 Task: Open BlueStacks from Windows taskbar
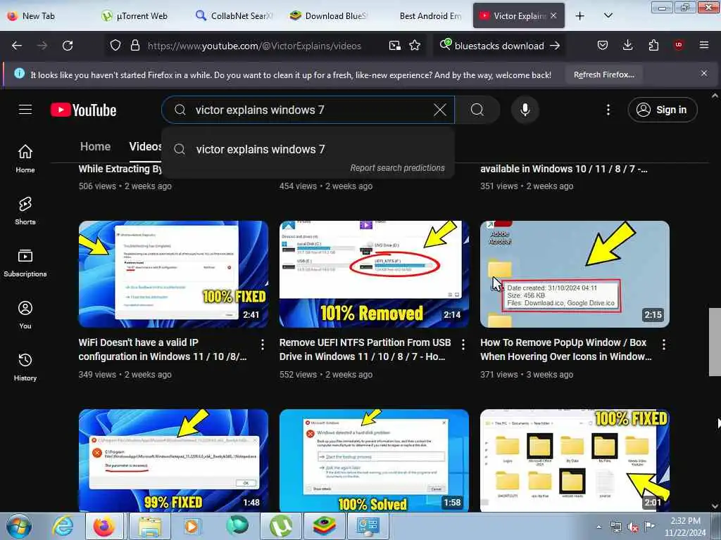coord(324,526)
